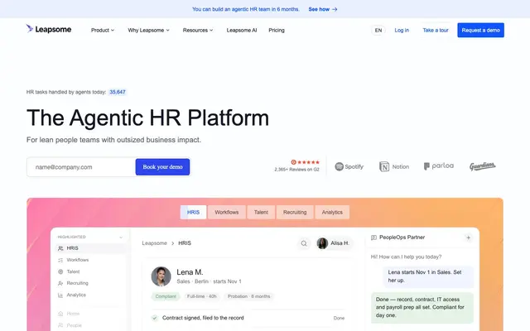Go to Leapsome AI page
The height and width of the screenshot is (331, 530).
(242, 30)
